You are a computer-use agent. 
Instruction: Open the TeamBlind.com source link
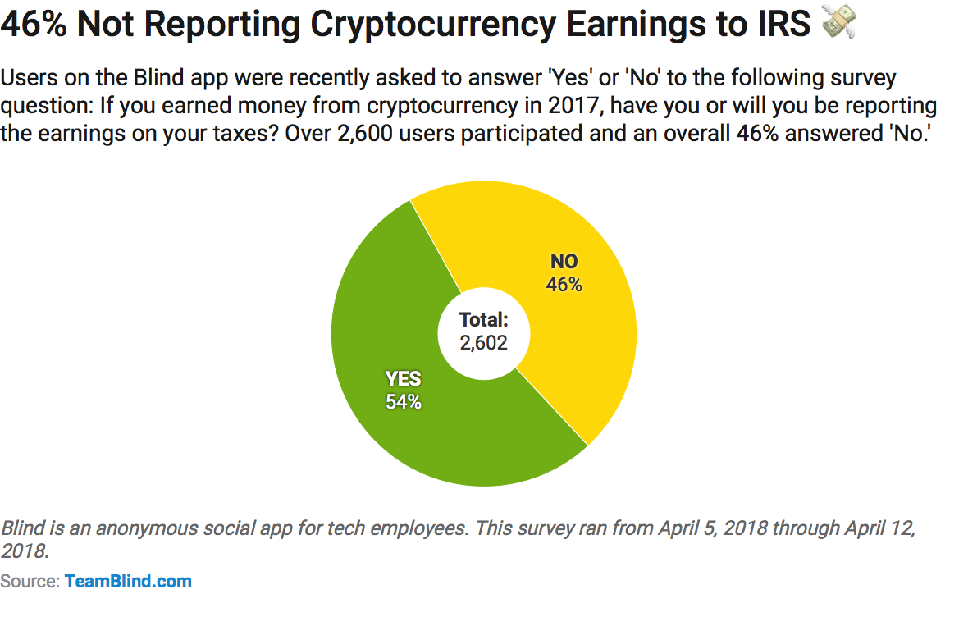pos(129,581)
